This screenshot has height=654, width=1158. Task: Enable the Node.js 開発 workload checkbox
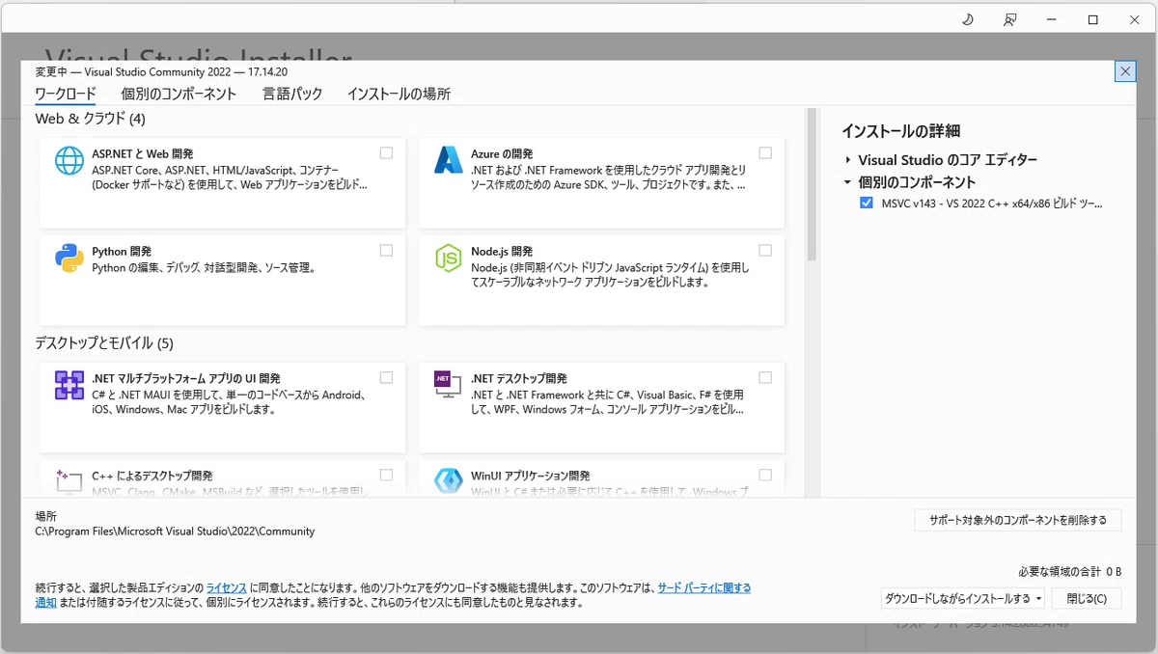tap(765, 250)
